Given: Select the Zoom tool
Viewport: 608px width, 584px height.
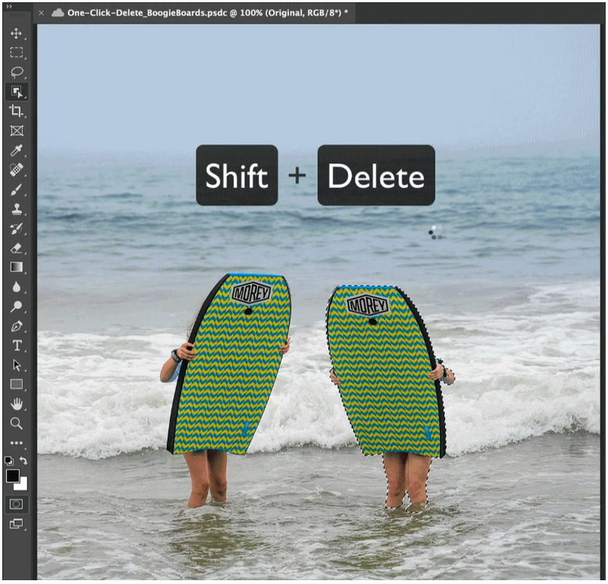Looking at the screenshot, I should point(16,424).
